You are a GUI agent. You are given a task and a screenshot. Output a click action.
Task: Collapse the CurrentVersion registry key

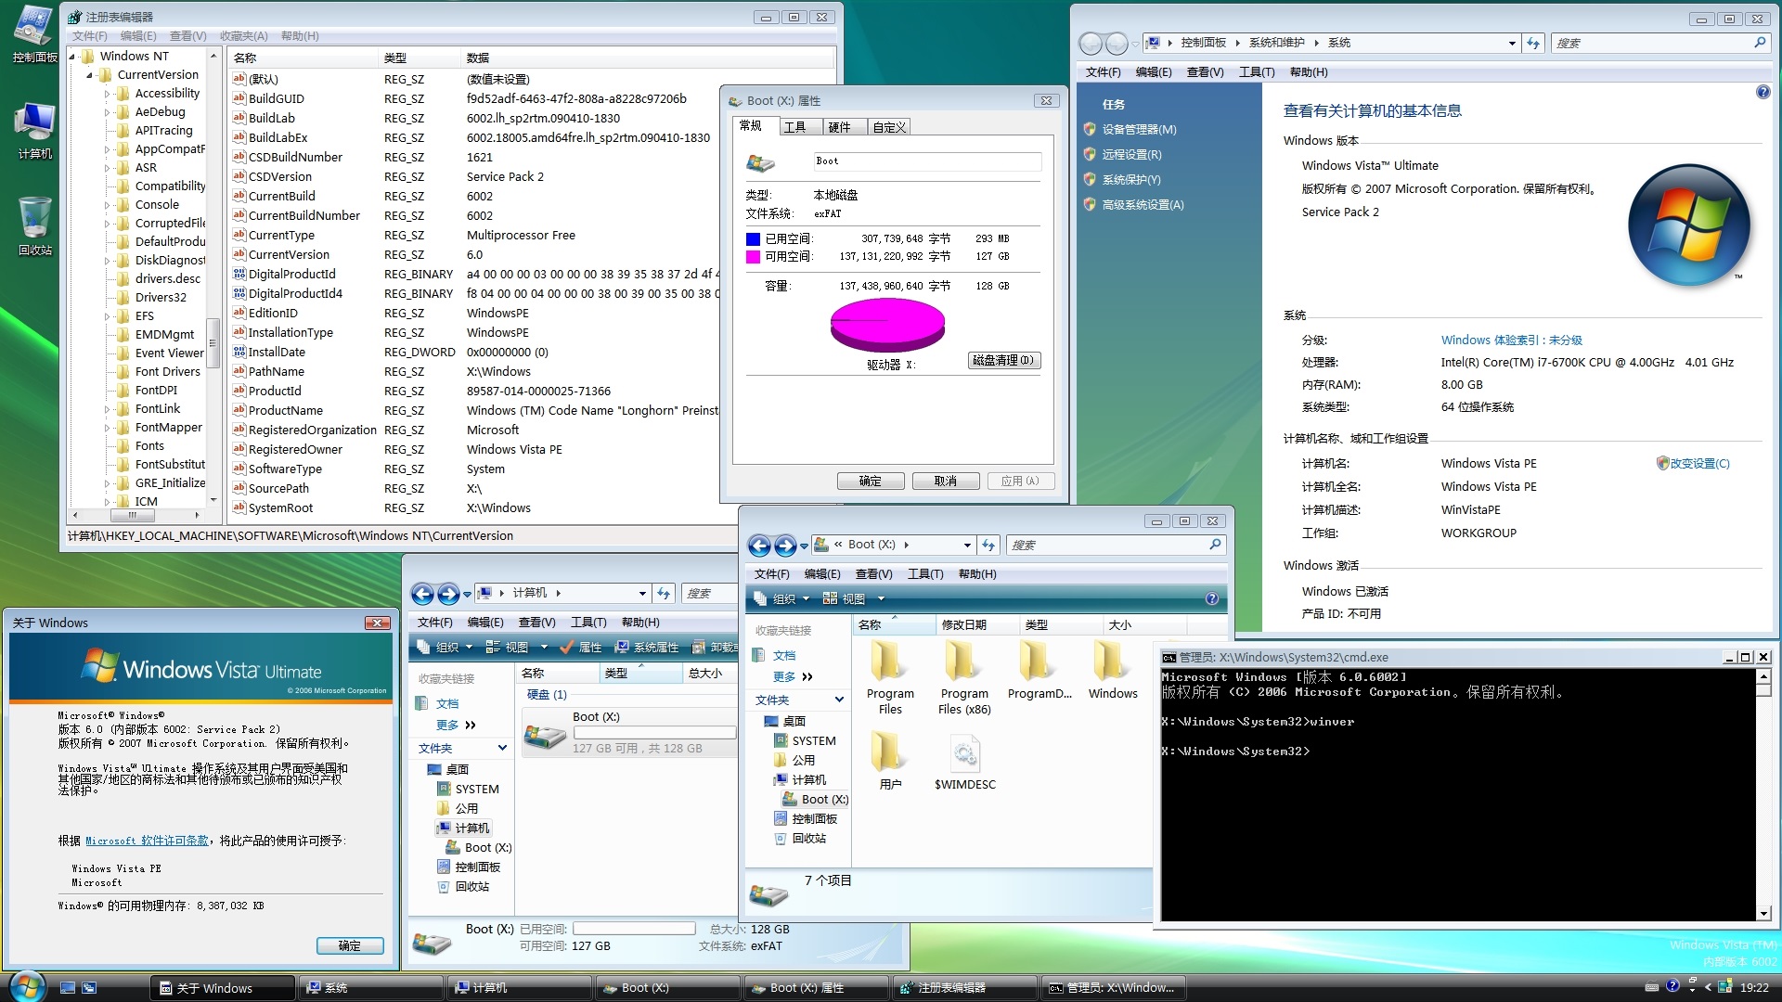tap(90, 75)
